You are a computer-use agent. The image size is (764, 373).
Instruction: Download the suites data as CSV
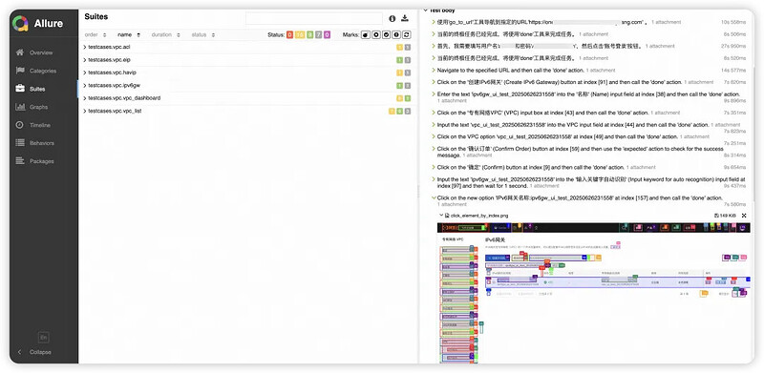[404, 18]
